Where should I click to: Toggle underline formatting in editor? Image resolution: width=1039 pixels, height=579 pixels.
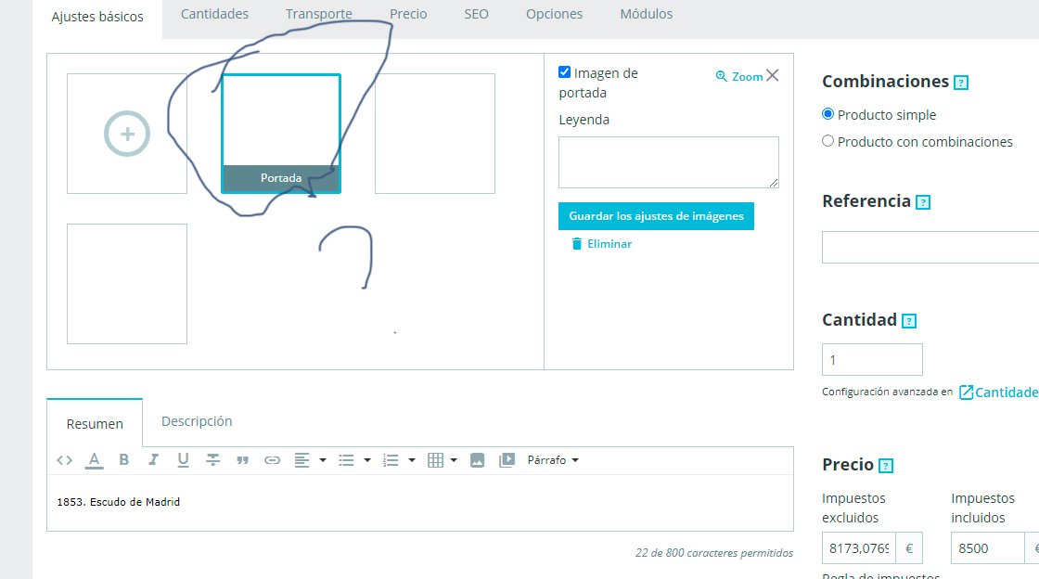183,459
